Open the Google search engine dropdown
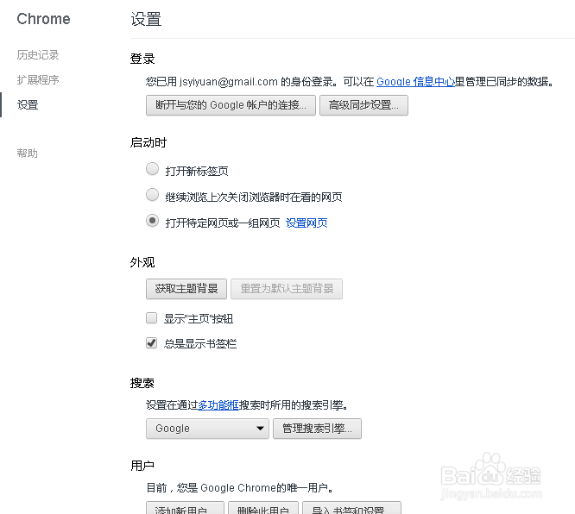 pyautogui.click(x=207, y=429)
